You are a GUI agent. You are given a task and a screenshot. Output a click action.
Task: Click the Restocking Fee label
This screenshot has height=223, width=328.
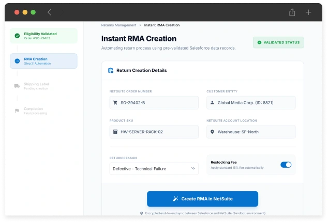(223, 162)
